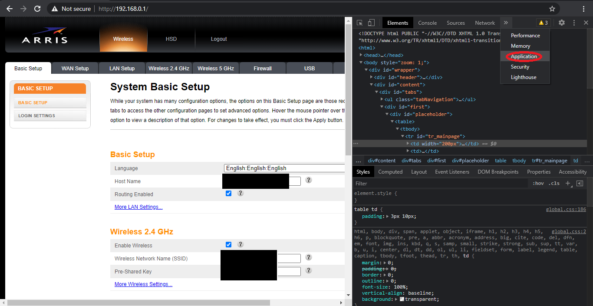Click Host Name help question icon
This screenshot has height=306, width=593.
(309, 180)
